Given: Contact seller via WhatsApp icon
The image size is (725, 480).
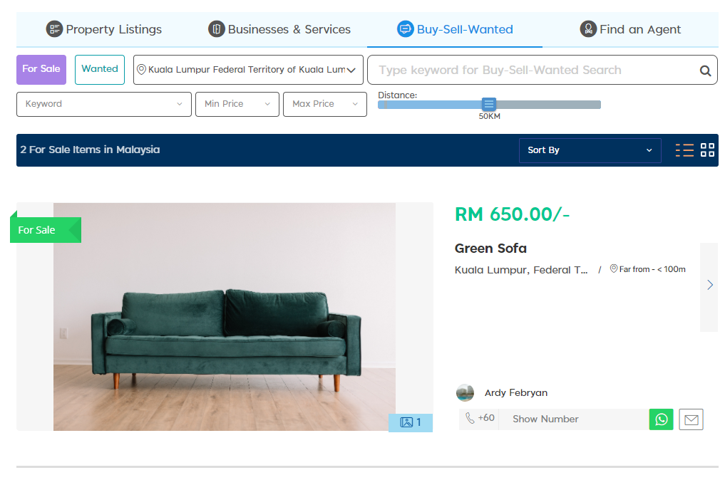Looking at the screenshot, I should [661, 419].
